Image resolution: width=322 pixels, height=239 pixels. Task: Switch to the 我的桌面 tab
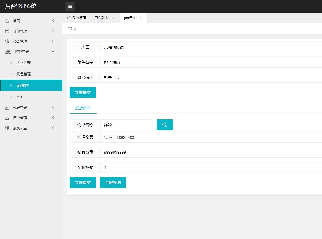[76, 18]
